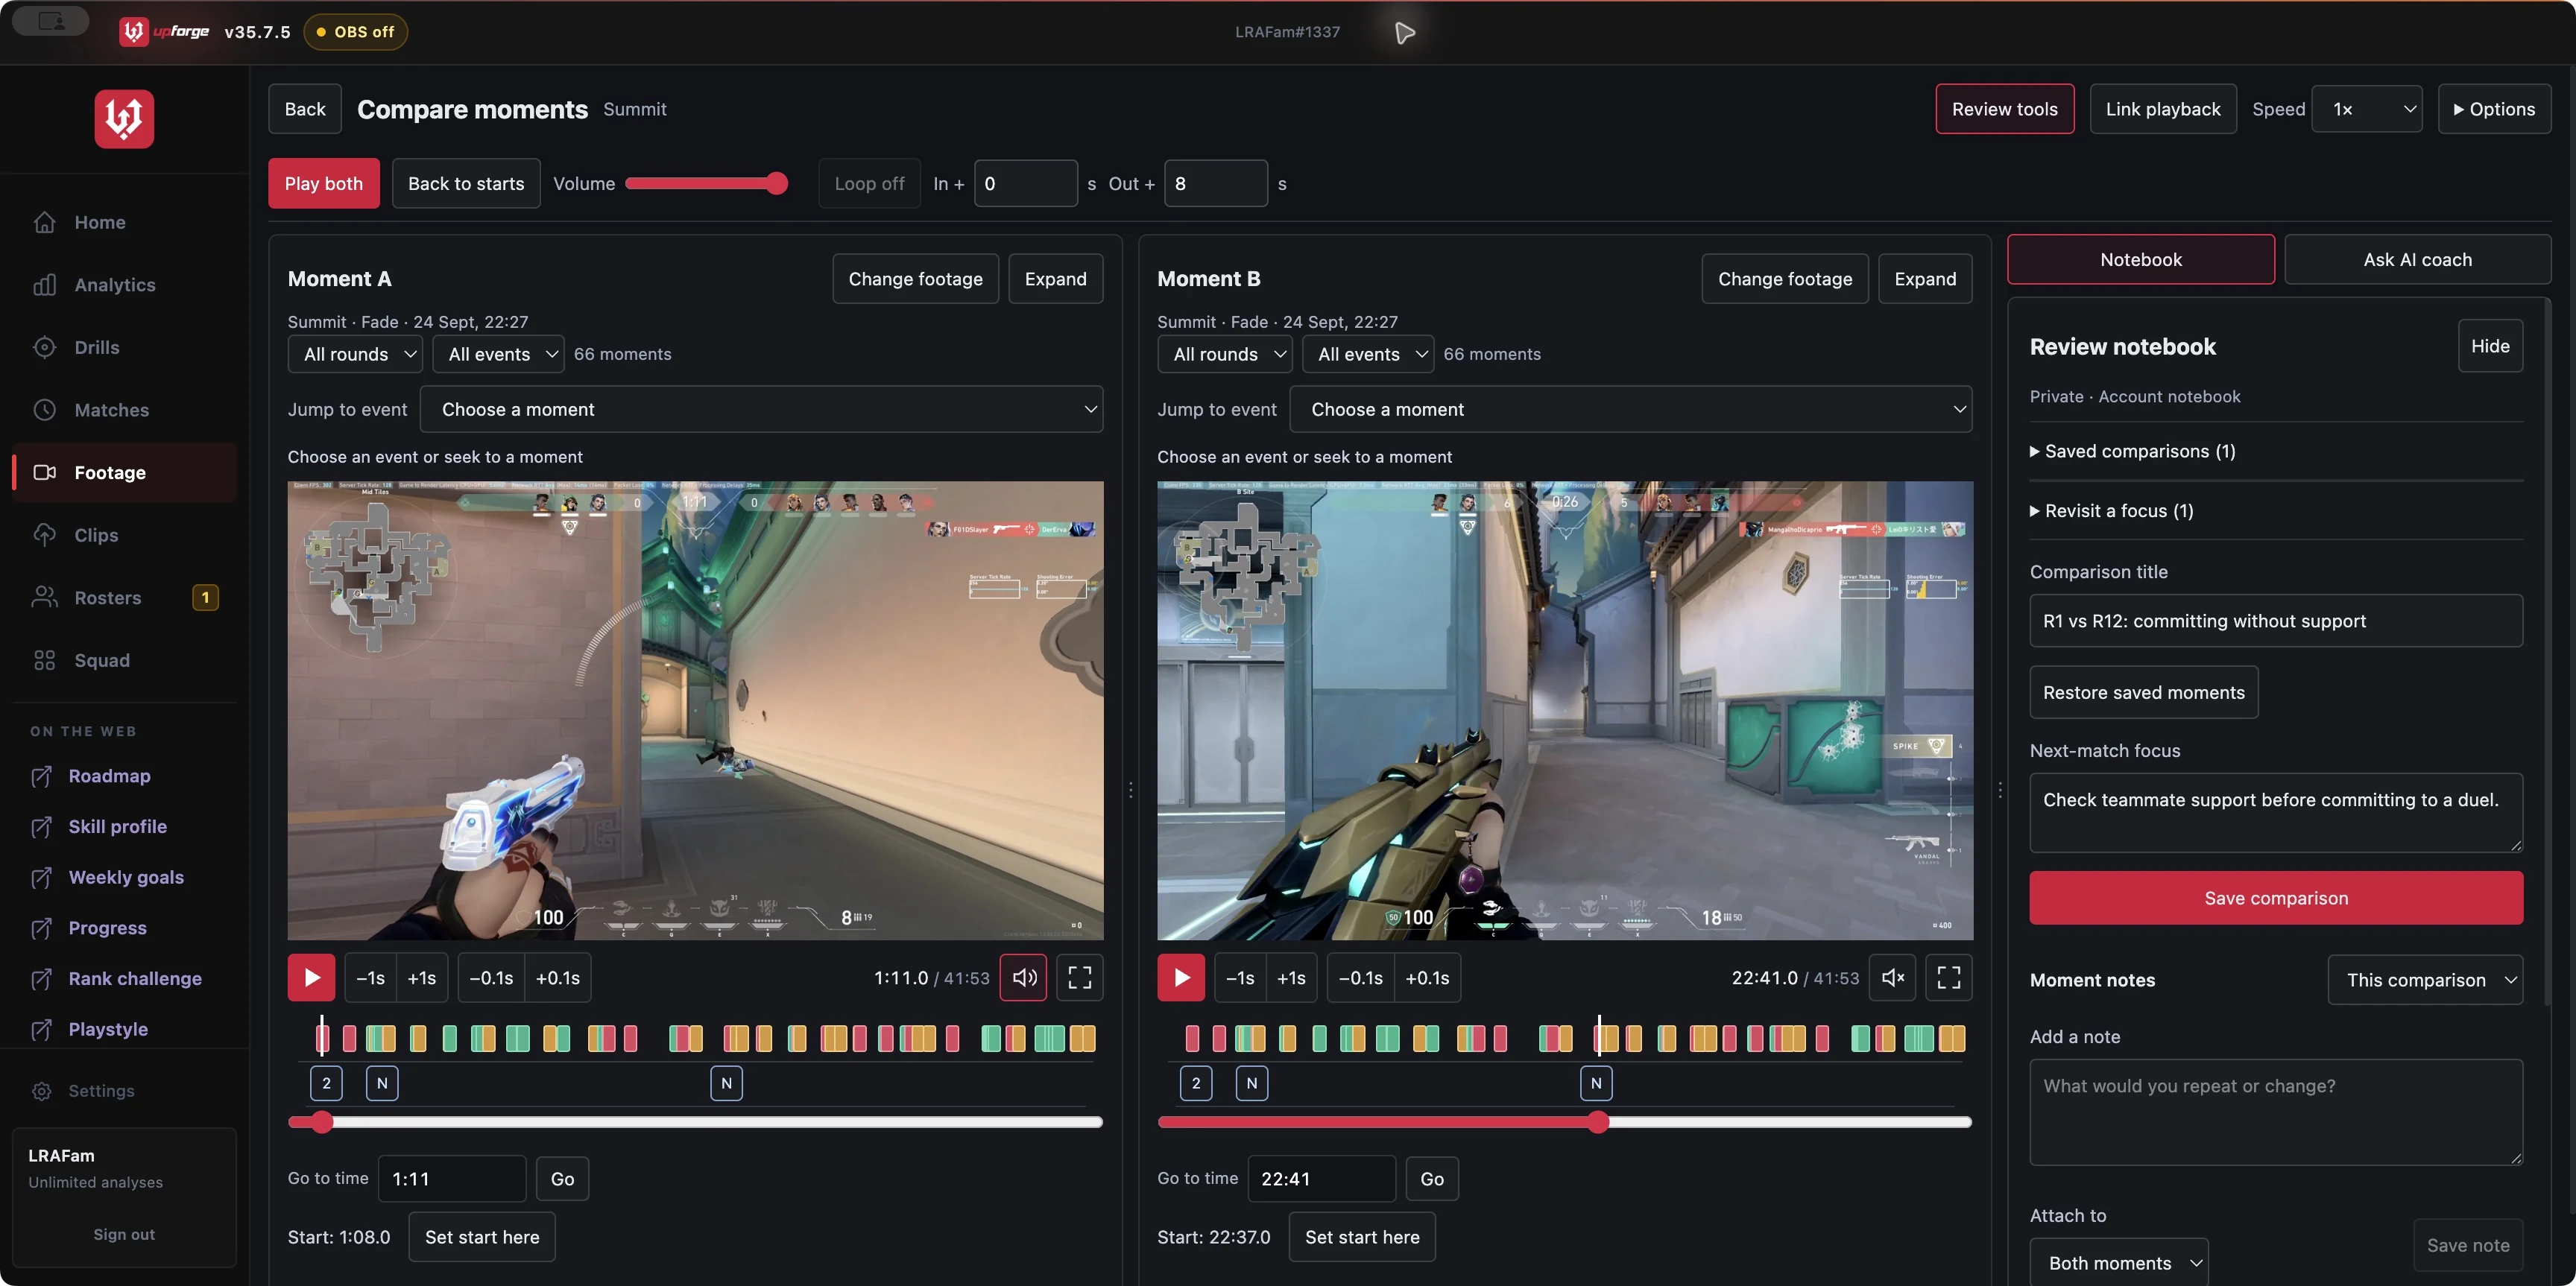Toggle Link playback
This screenshot has height=1286, width=2576.
click(2163, 109)
